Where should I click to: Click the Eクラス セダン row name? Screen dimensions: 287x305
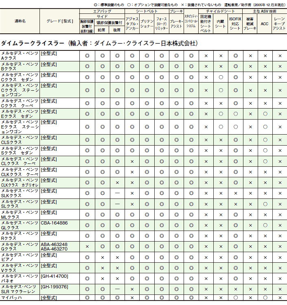click(x=20, y=114)
